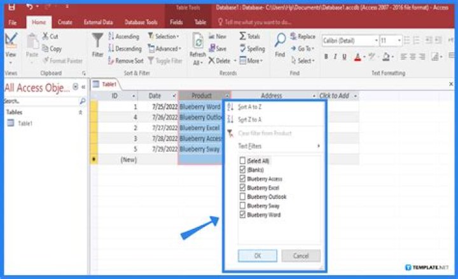This screenshot has width=458, height=279.
Task: Click Delete in the Records group
Action: tap(219, 61)
